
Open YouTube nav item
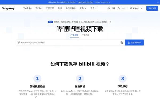(27, 8)
